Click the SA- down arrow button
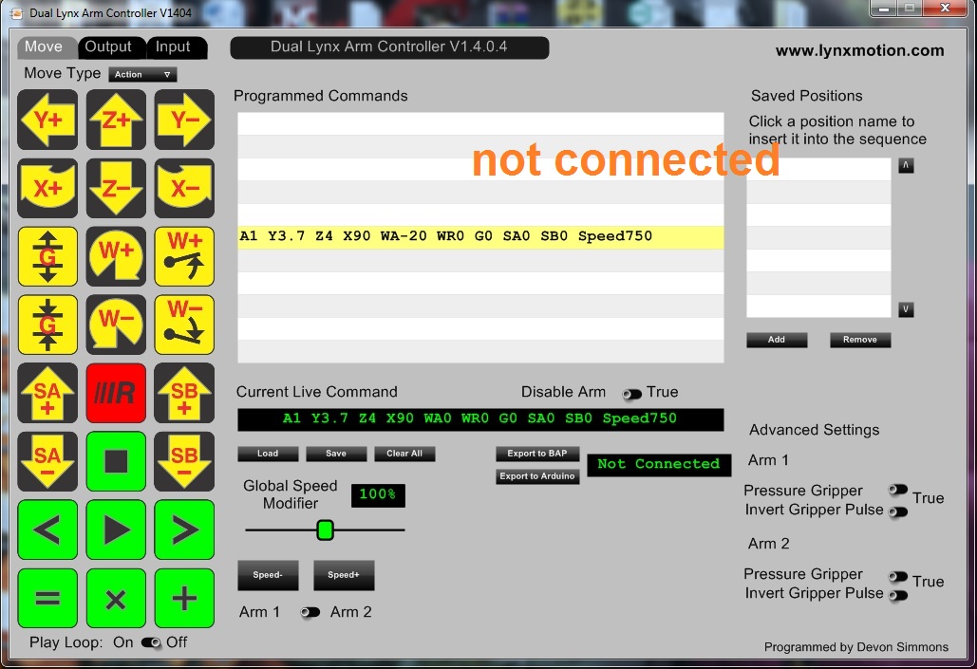Viewport: 977px width, 669px height. pos(48,461)
